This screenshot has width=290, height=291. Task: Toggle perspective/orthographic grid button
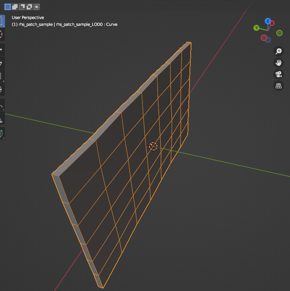pyautogui.click(x=279, y=85)
